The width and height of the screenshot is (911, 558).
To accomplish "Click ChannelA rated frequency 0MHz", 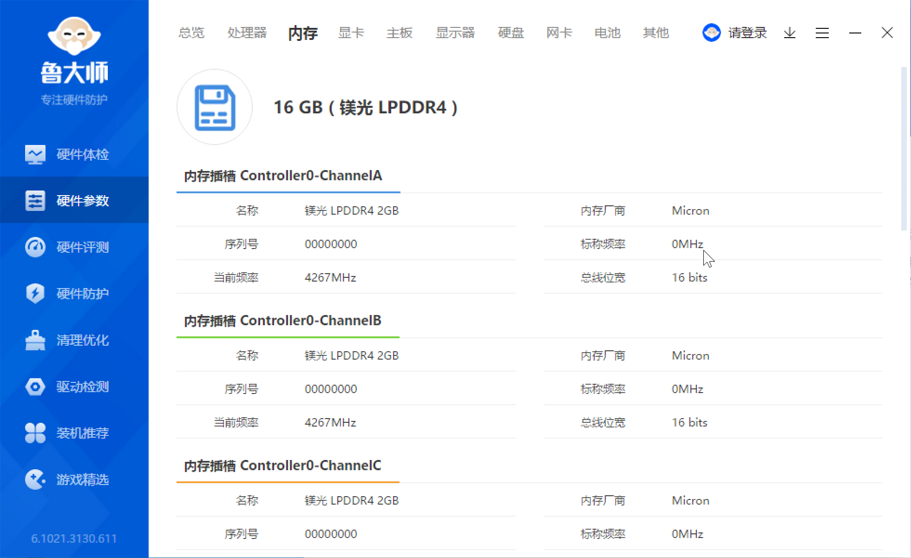I will pyautogui.click(x=688, y=244).
